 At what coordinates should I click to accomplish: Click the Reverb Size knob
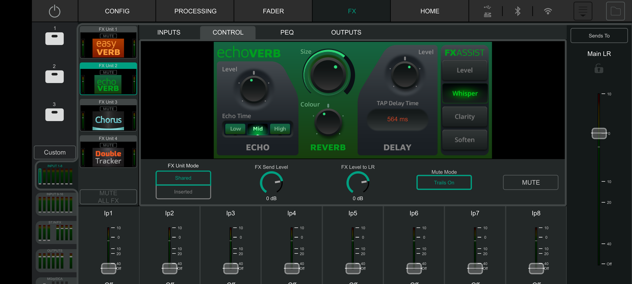pyautogui.click(x=328, y=75)
